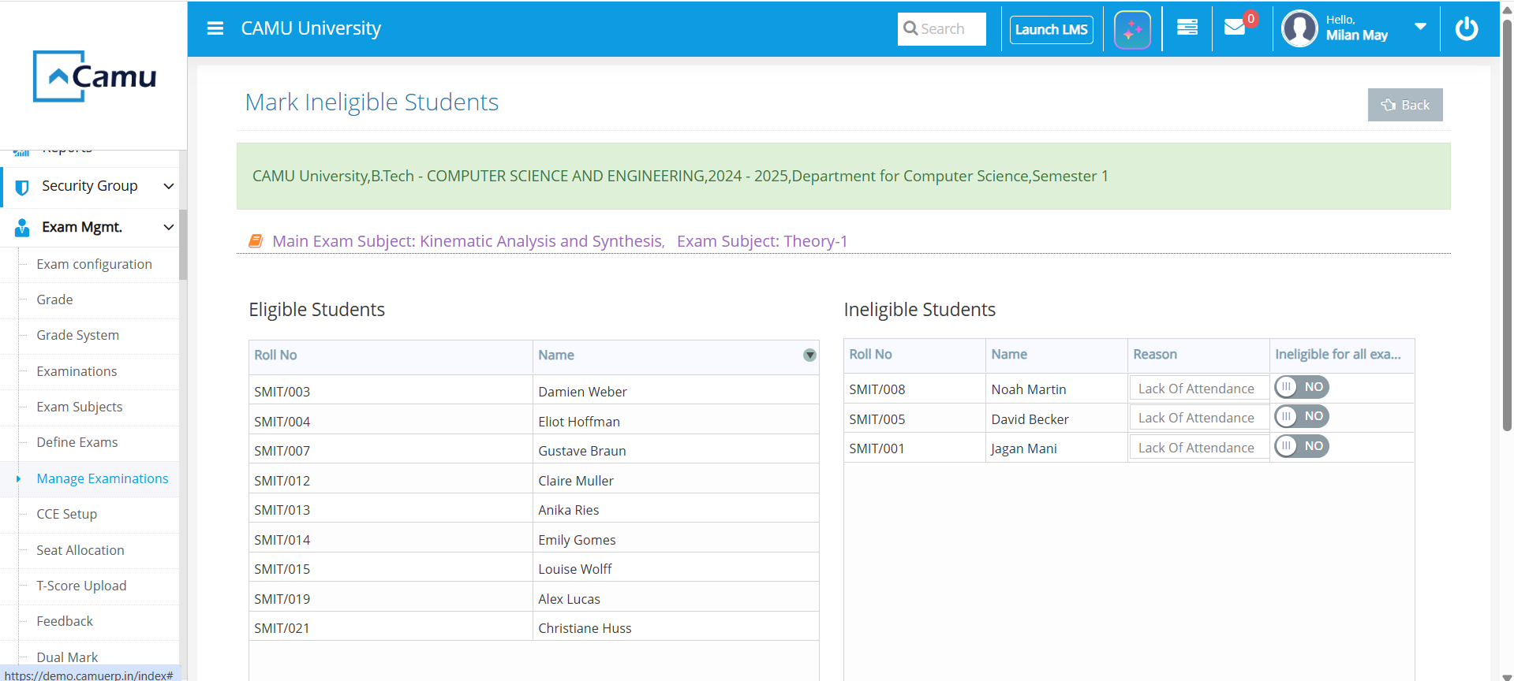Click the server list icon in header

[x=1187, y=28]
